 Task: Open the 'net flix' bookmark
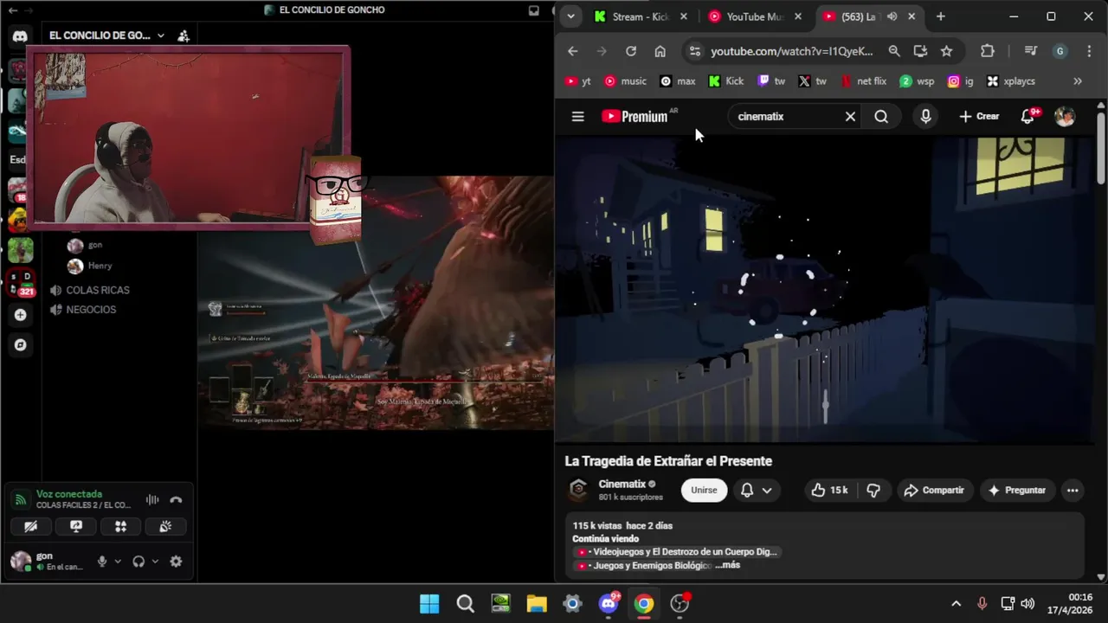864,81
